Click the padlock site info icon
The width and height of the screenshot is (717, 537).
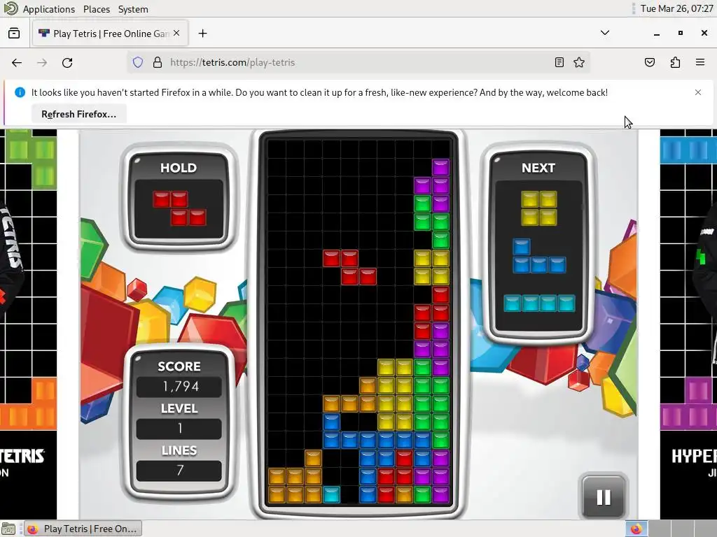point(158,62)
